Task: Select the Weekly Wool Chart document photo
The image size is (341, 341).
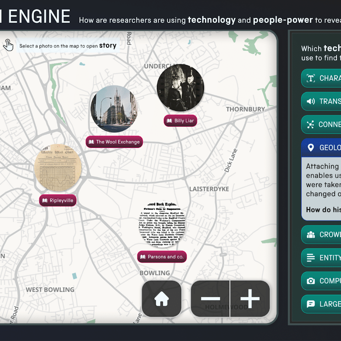Action: (58, 167)
